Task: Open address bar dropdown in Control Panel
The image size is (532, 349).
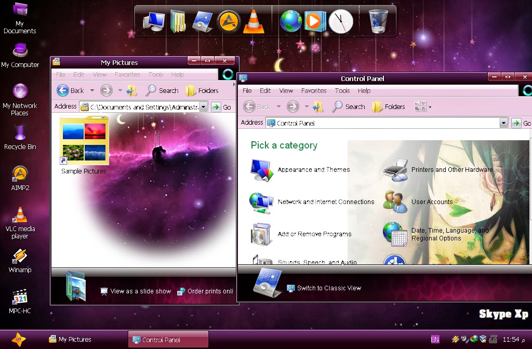Action: 503,123
